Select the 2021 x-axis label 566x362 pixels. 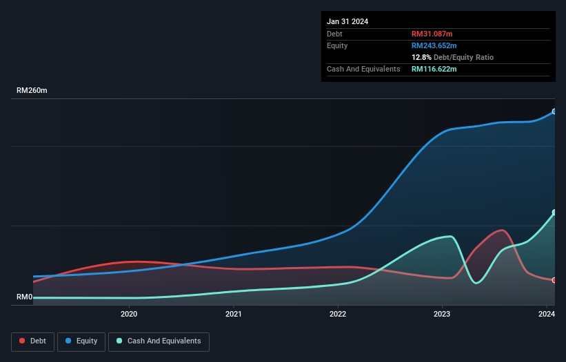pos(234,314)
